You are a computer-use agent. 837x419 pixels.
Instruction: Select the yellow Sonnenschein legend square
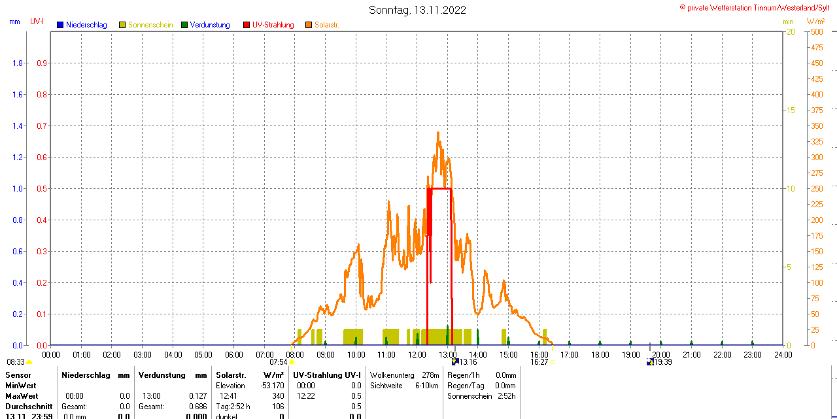click(x=122, y=25)
